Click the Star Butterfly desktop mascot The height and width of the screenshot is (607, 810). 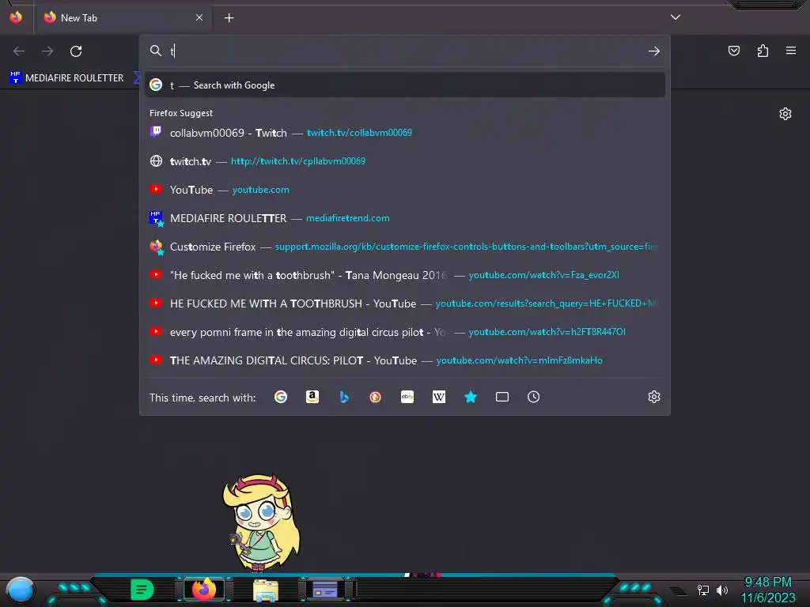click(x=261, y=523)
